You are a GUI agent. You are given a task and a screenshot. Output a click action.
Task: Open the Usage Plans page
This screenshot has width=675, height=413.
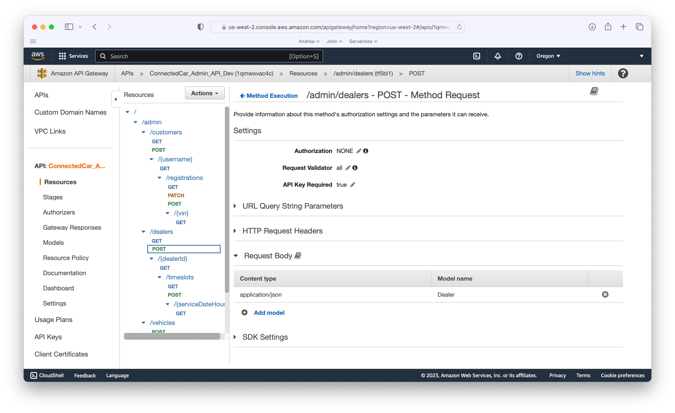[54, 320]
